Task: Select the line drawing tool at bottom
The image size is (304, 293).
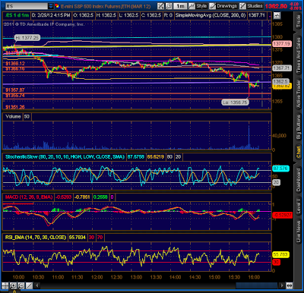Action: [x=29, y=286]
